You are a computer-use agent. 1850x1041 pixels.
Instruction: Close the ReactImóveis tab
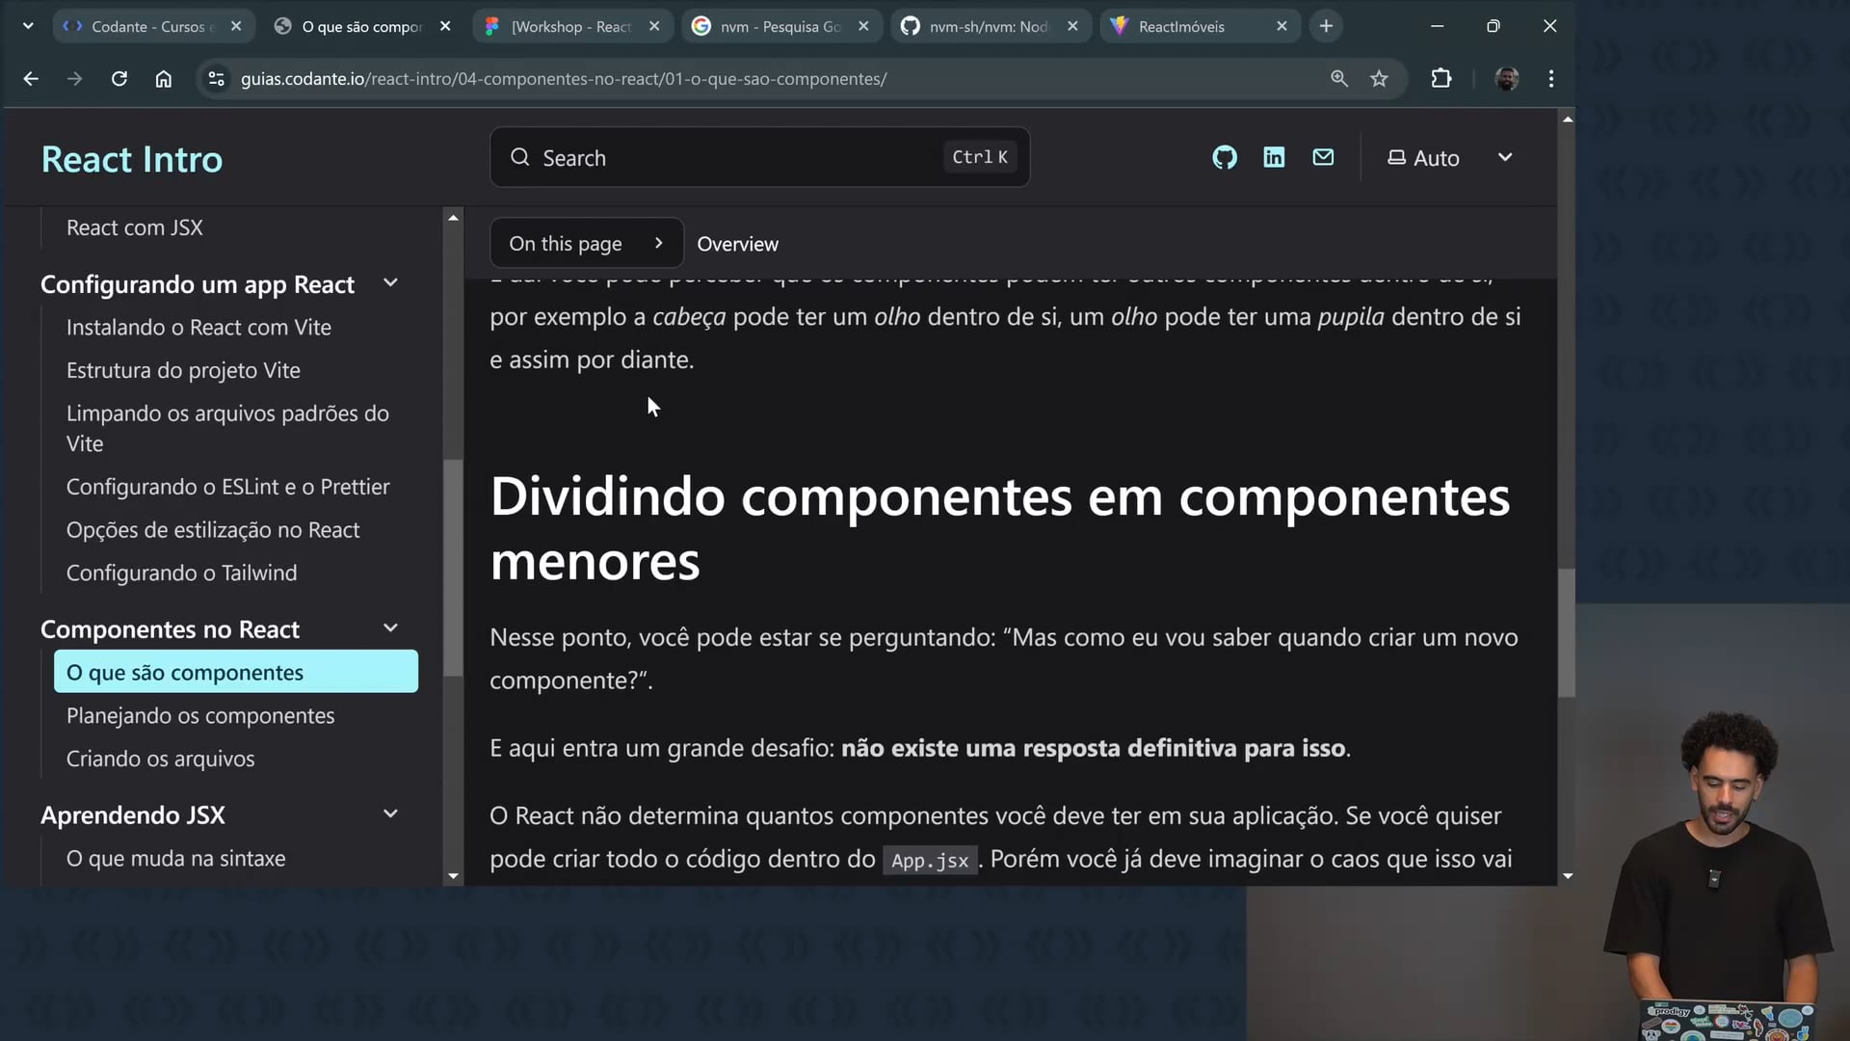pyautogui.click(x=1282, y=26)
